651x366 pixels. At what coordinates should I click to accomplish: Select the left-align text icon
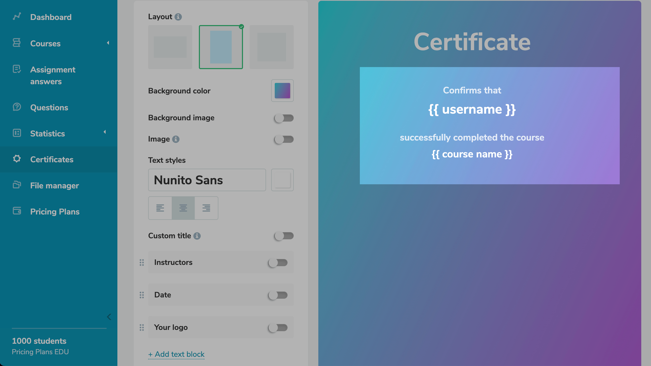tap(160, 208)
